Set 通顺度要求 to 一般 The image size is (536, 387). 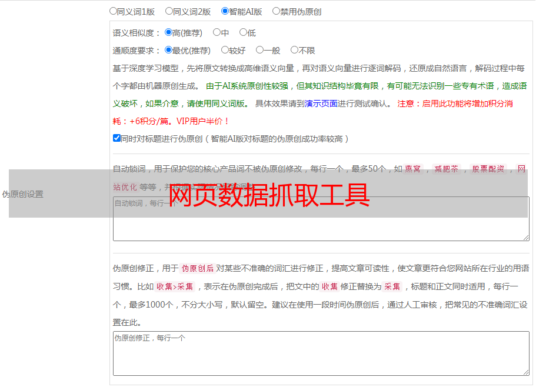pyautogui.click(x=259, y=51)
